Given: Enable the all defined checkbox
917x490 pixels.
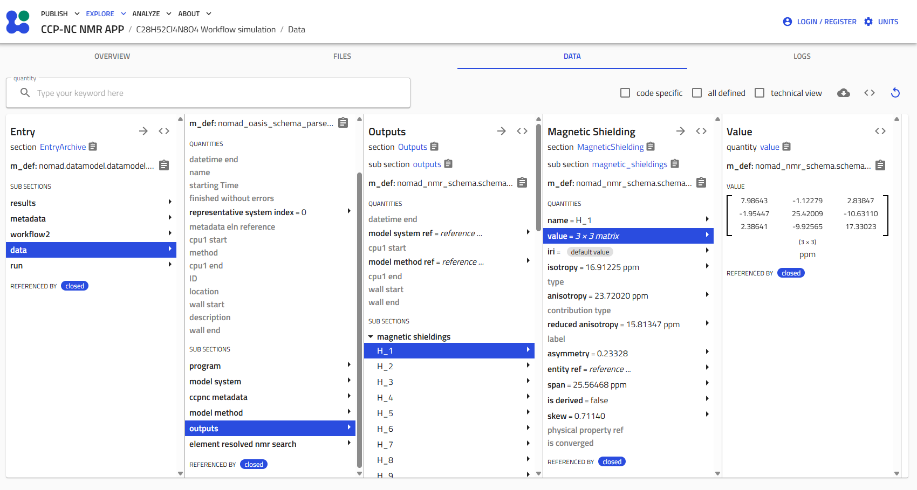Looking at the screenshot, I should [697, 93].
